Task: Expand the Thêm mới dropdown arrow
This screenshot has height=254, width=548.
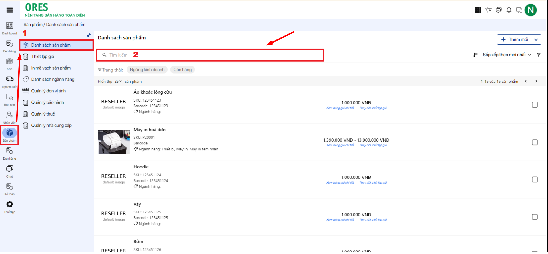Action: pos(536,39)
